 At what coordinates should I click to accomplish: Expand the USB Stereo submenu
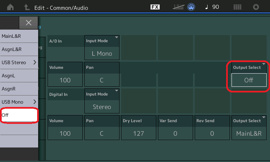(x=19, y=62)
